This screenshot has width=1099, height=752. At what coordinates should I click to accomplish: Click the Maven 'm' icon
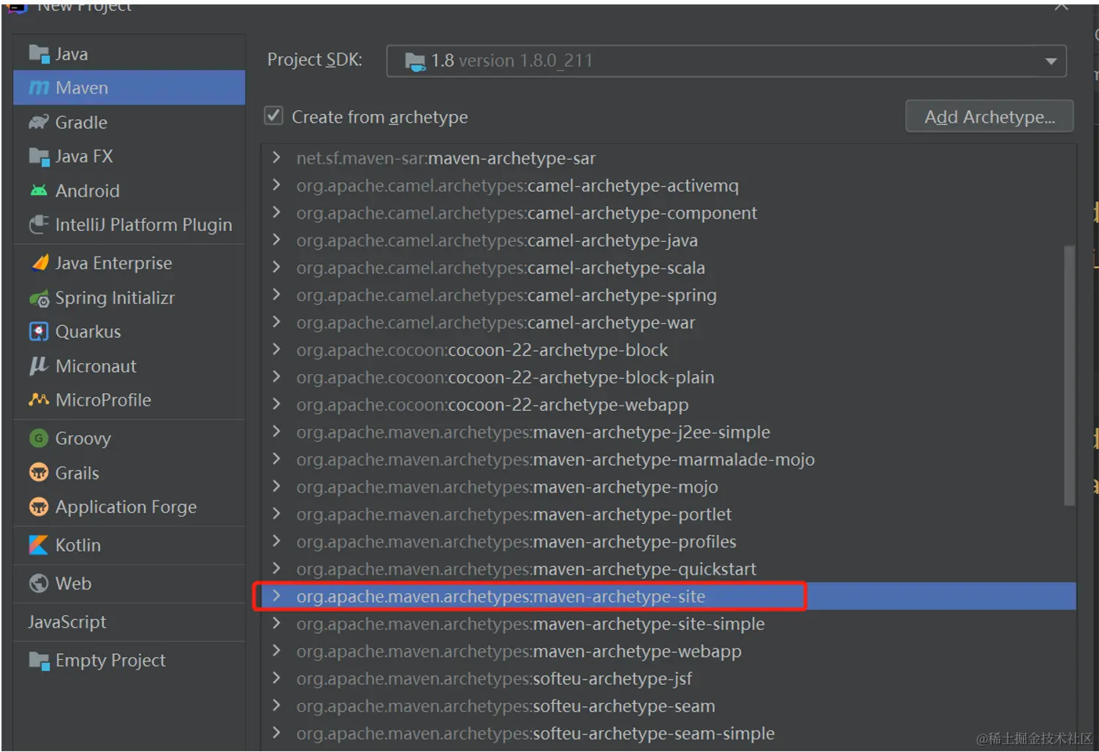tap(39, 88)
